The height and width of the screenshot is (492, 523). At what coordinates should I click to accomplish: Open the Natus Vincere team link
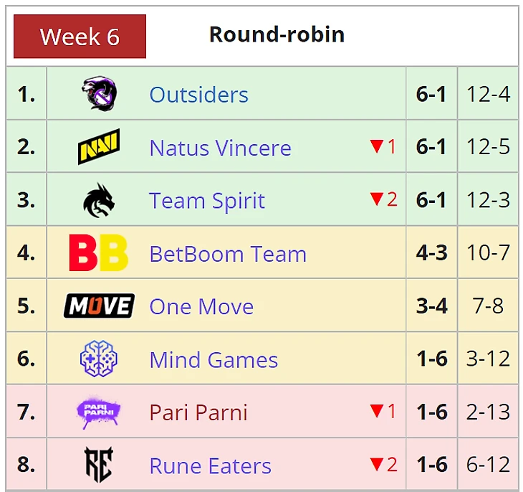pos(220,148)
